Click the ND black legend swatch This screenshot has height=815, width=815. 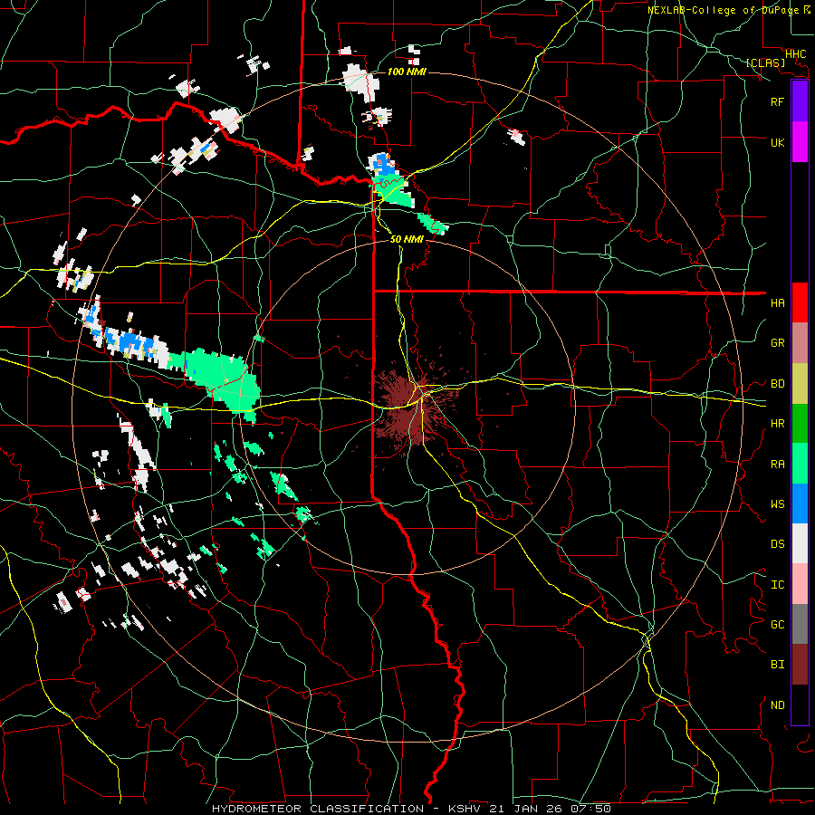click(800, 705)
